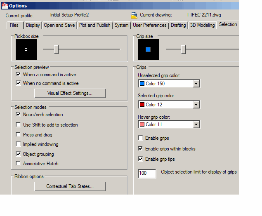Click the Visual Effect Settings button

point(70,93)
